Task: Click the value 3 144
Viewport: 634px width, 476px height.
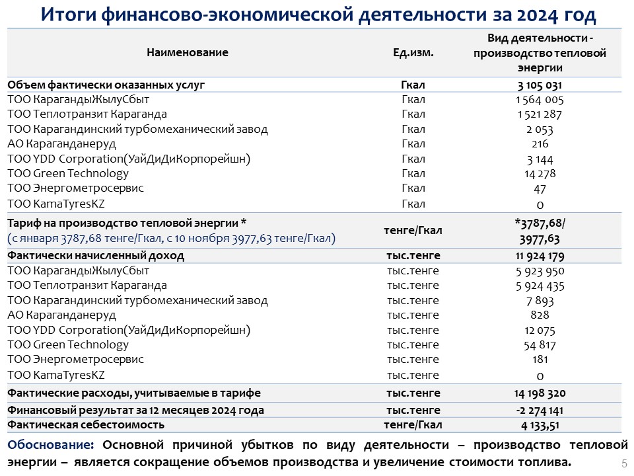Action: click(540, 159)
